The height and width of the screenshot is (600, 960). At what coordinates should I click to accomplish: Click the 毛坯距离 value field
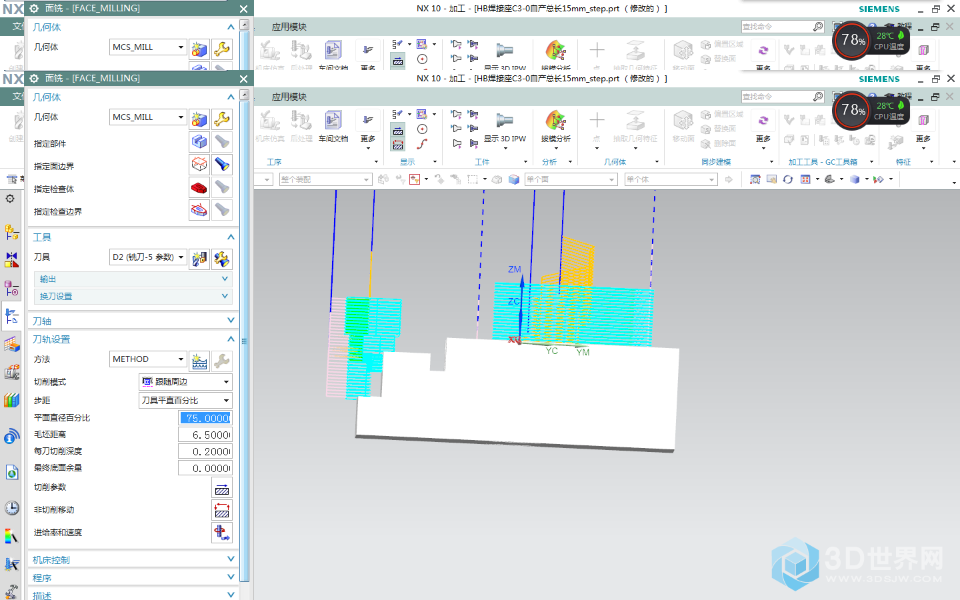coord(205,435)
